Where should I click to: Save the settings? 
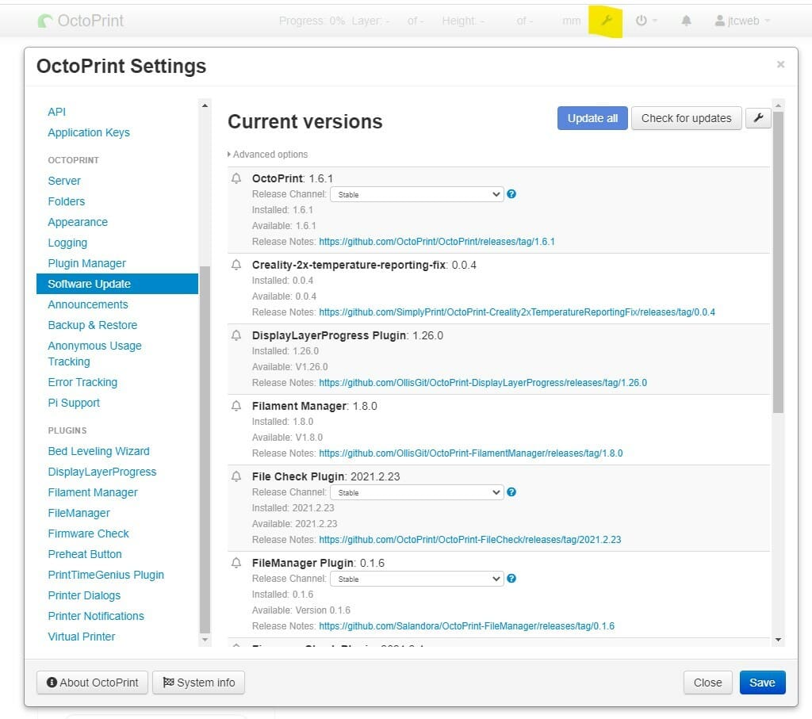coord(762,683)
